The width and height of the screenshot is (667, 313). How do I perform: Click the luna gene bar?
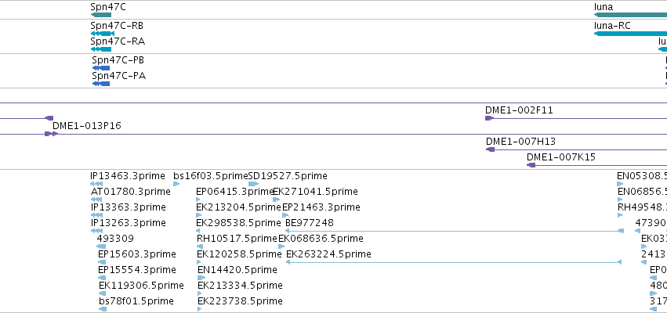coord(630,15)
